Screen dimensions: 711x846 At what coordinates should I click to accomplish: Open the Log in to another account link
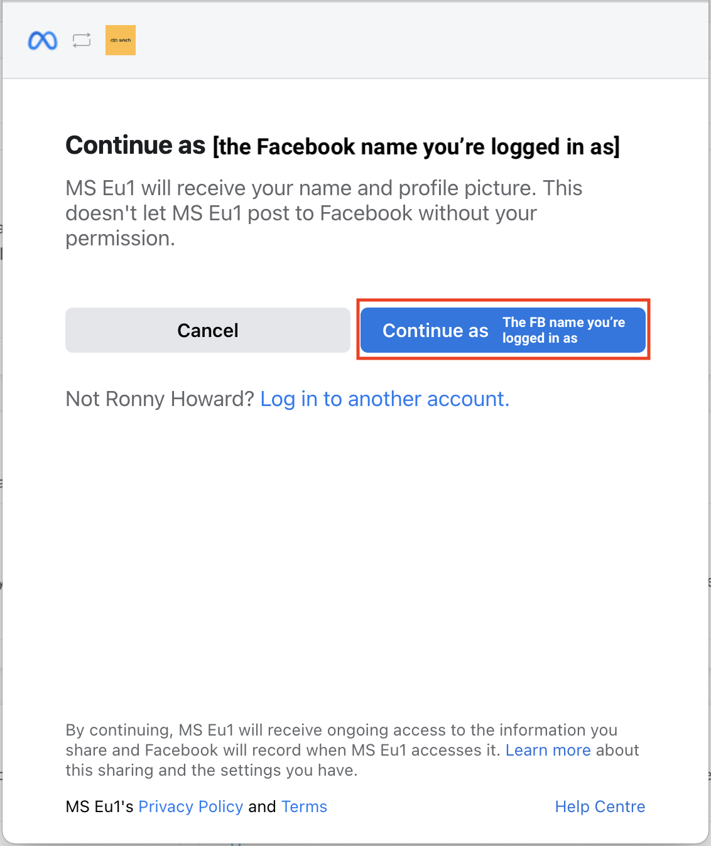coord(384,399)
